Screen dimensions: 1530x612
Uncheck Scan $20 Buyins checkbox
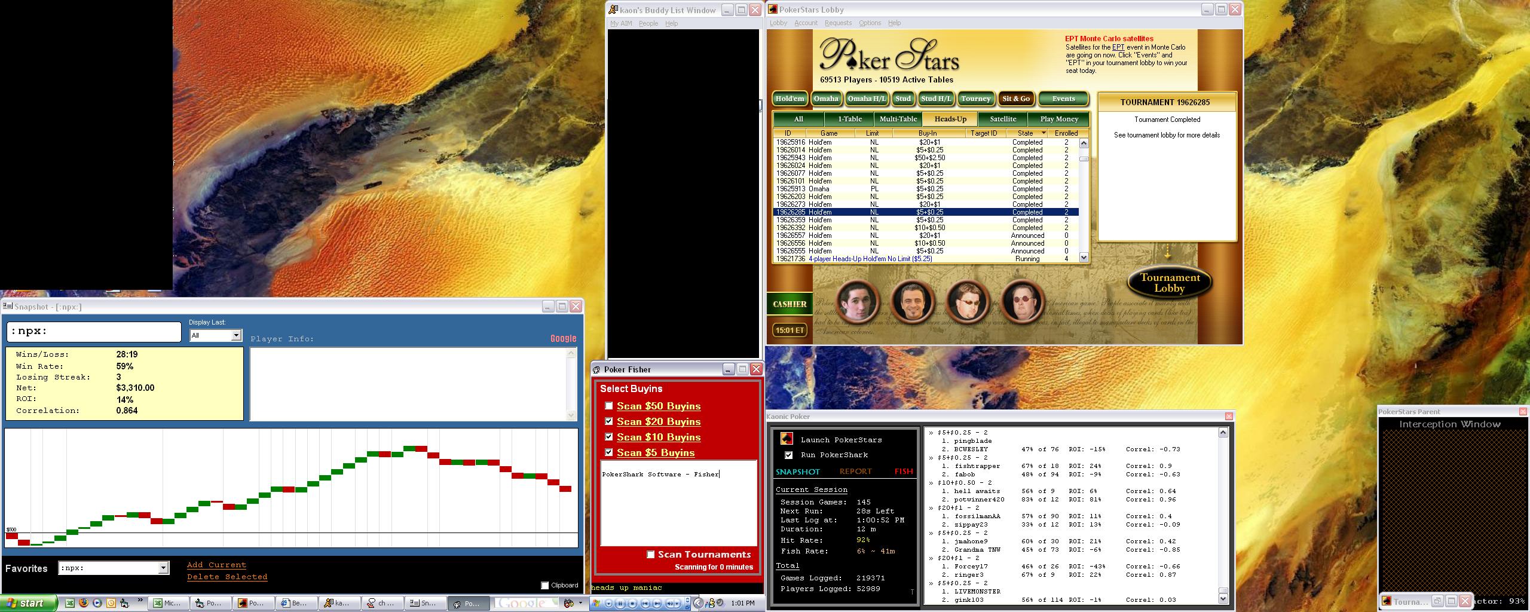tap(608, 421)
